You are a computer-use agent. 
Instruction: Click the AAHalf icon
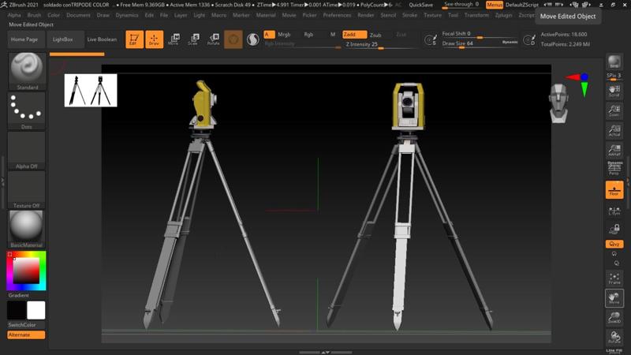(x=614, y=150)
